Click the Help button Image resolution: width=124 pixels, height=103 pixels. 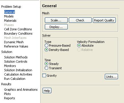pyautogui.click(x=47, y=91)
